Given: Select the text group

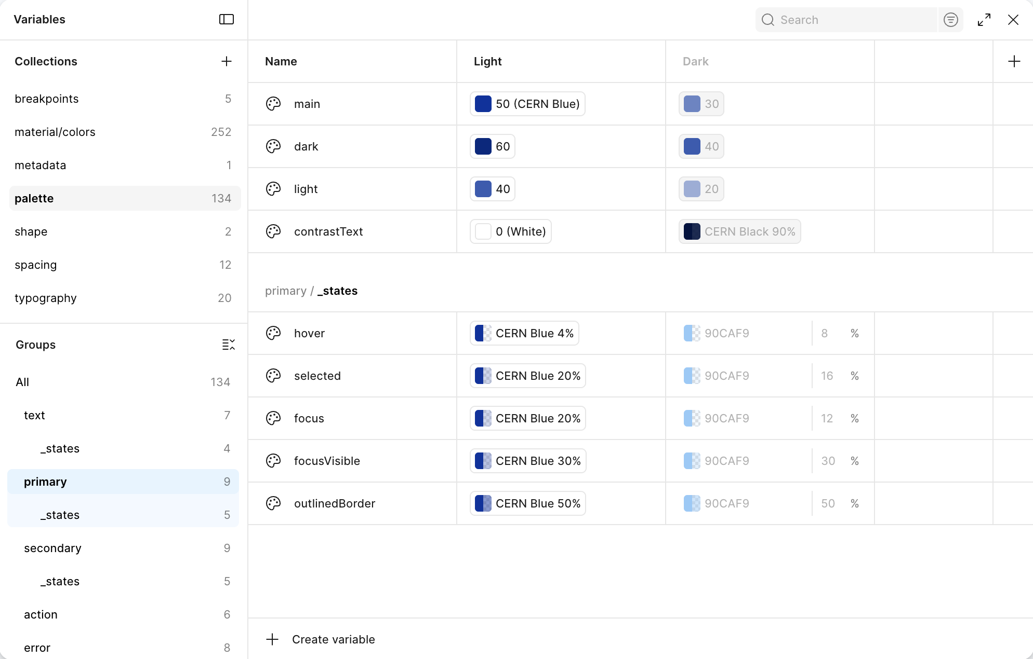Looking at the screenshot, I should point(123,415).
